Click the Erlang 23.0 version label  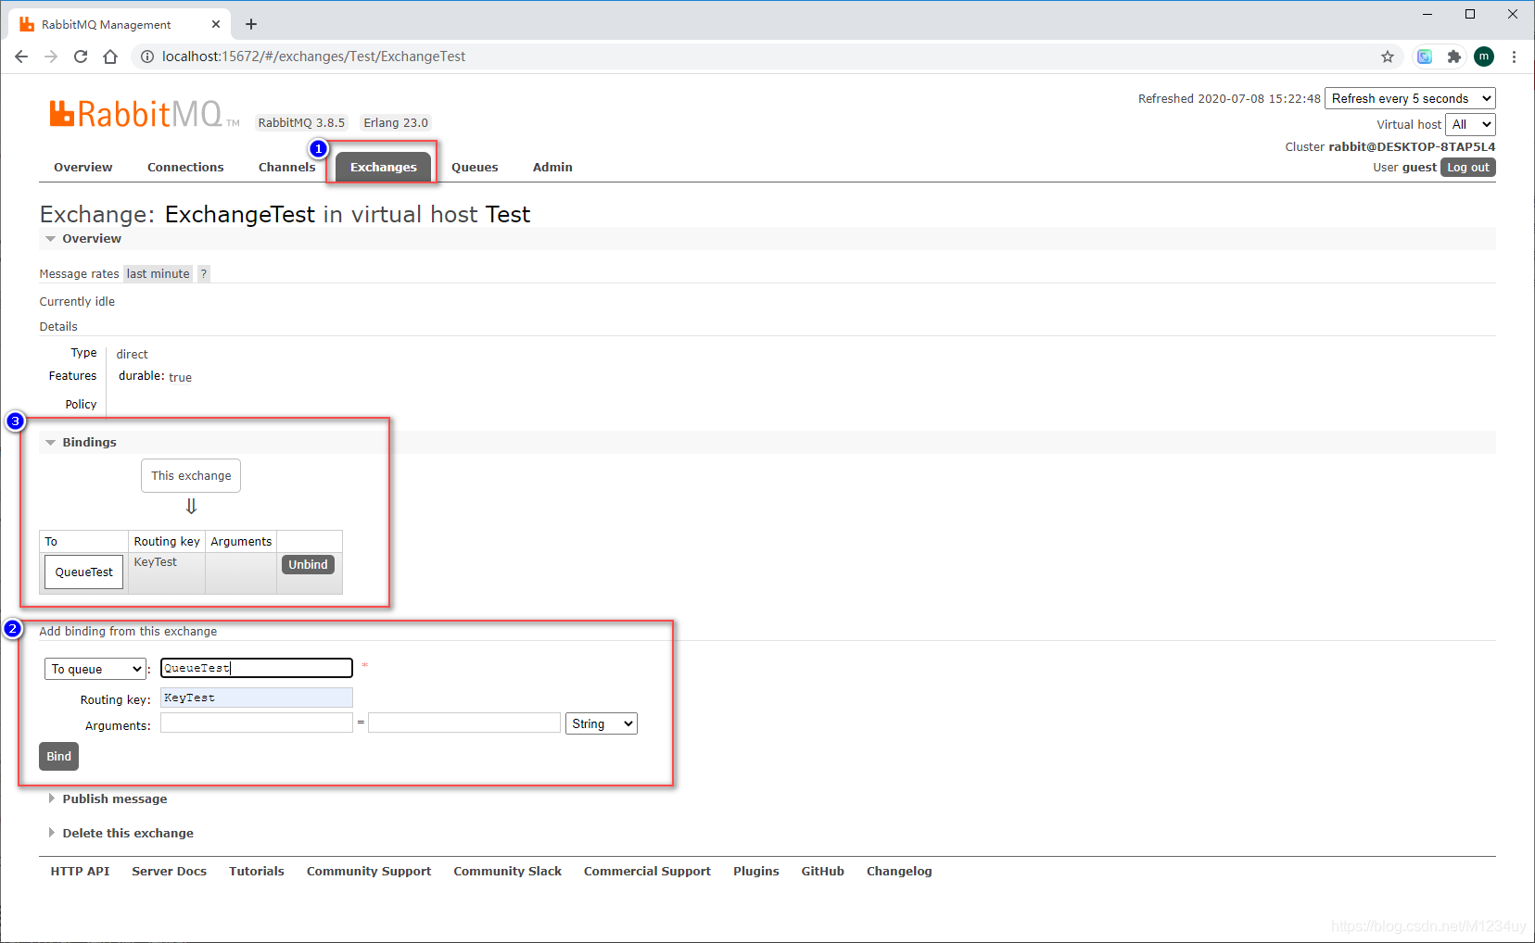click(396, 123)
